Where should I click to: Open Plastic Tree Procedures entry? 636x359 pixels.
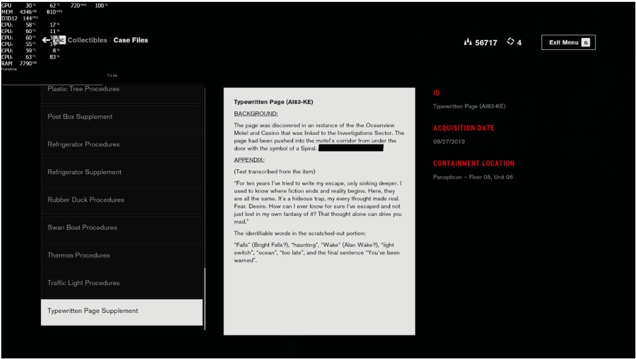122,90
